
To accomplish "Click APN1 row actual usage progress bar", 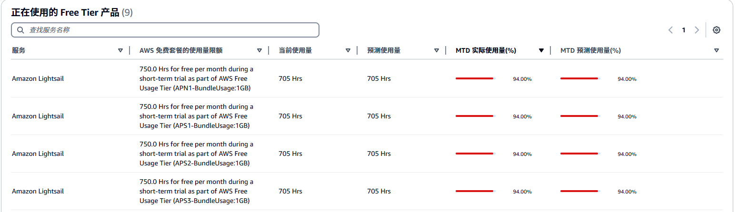I will tap(476, 78).
